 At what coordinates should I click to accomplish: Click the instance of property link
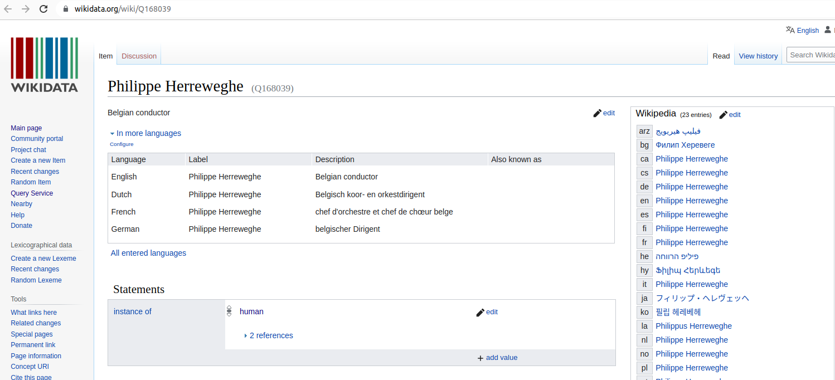pos(133,311)
